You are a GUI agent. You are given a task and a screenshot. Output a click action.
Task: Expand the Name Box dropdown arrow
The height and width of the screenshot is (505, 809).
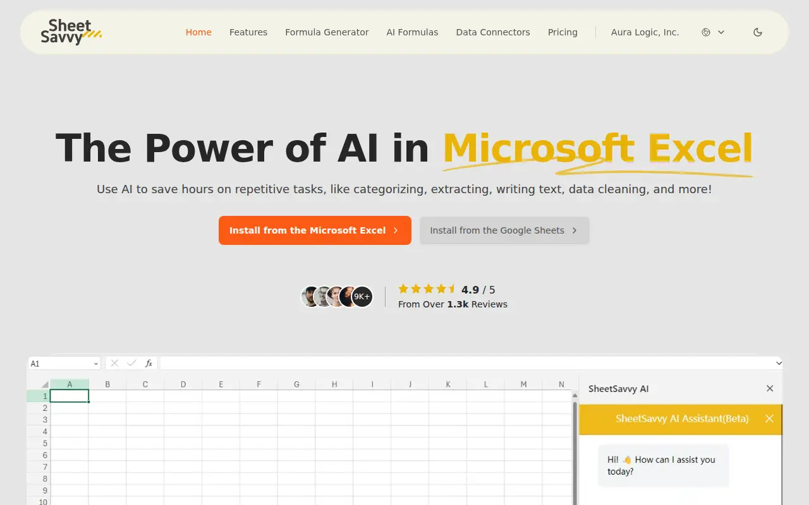(96, 364)
